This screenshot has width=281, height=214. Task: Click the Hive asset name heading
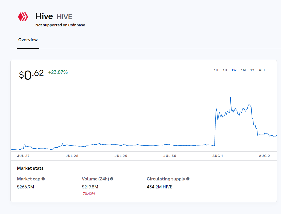[x=44, y=17]
